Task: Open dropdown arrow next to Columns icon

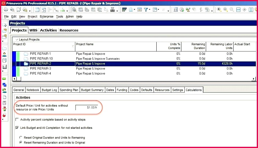Action: pyautogui.click(x=134, y=10)
